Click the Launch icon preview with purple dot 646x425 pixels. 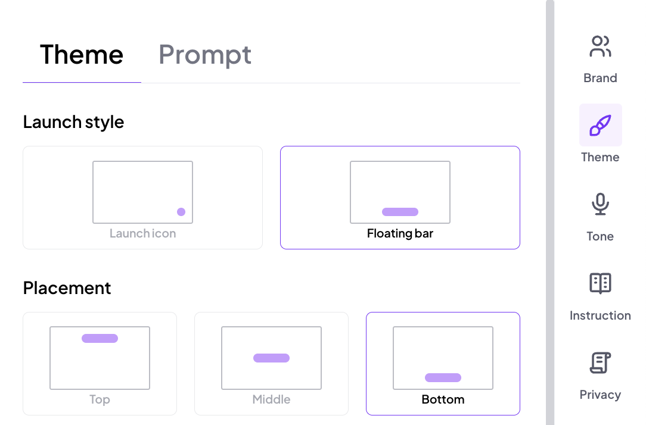142,192
